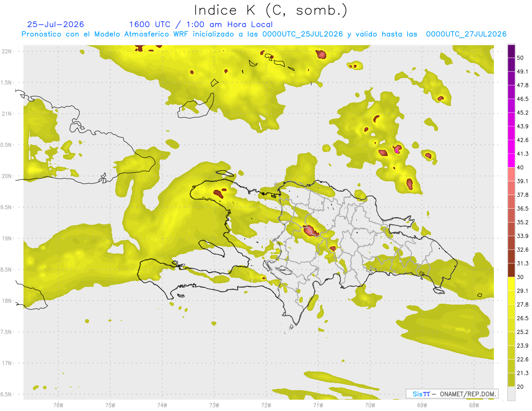The width and height of the screenshot is (532, 411).
Task: Click the '68W' longitude axis label
Action: 474,405
